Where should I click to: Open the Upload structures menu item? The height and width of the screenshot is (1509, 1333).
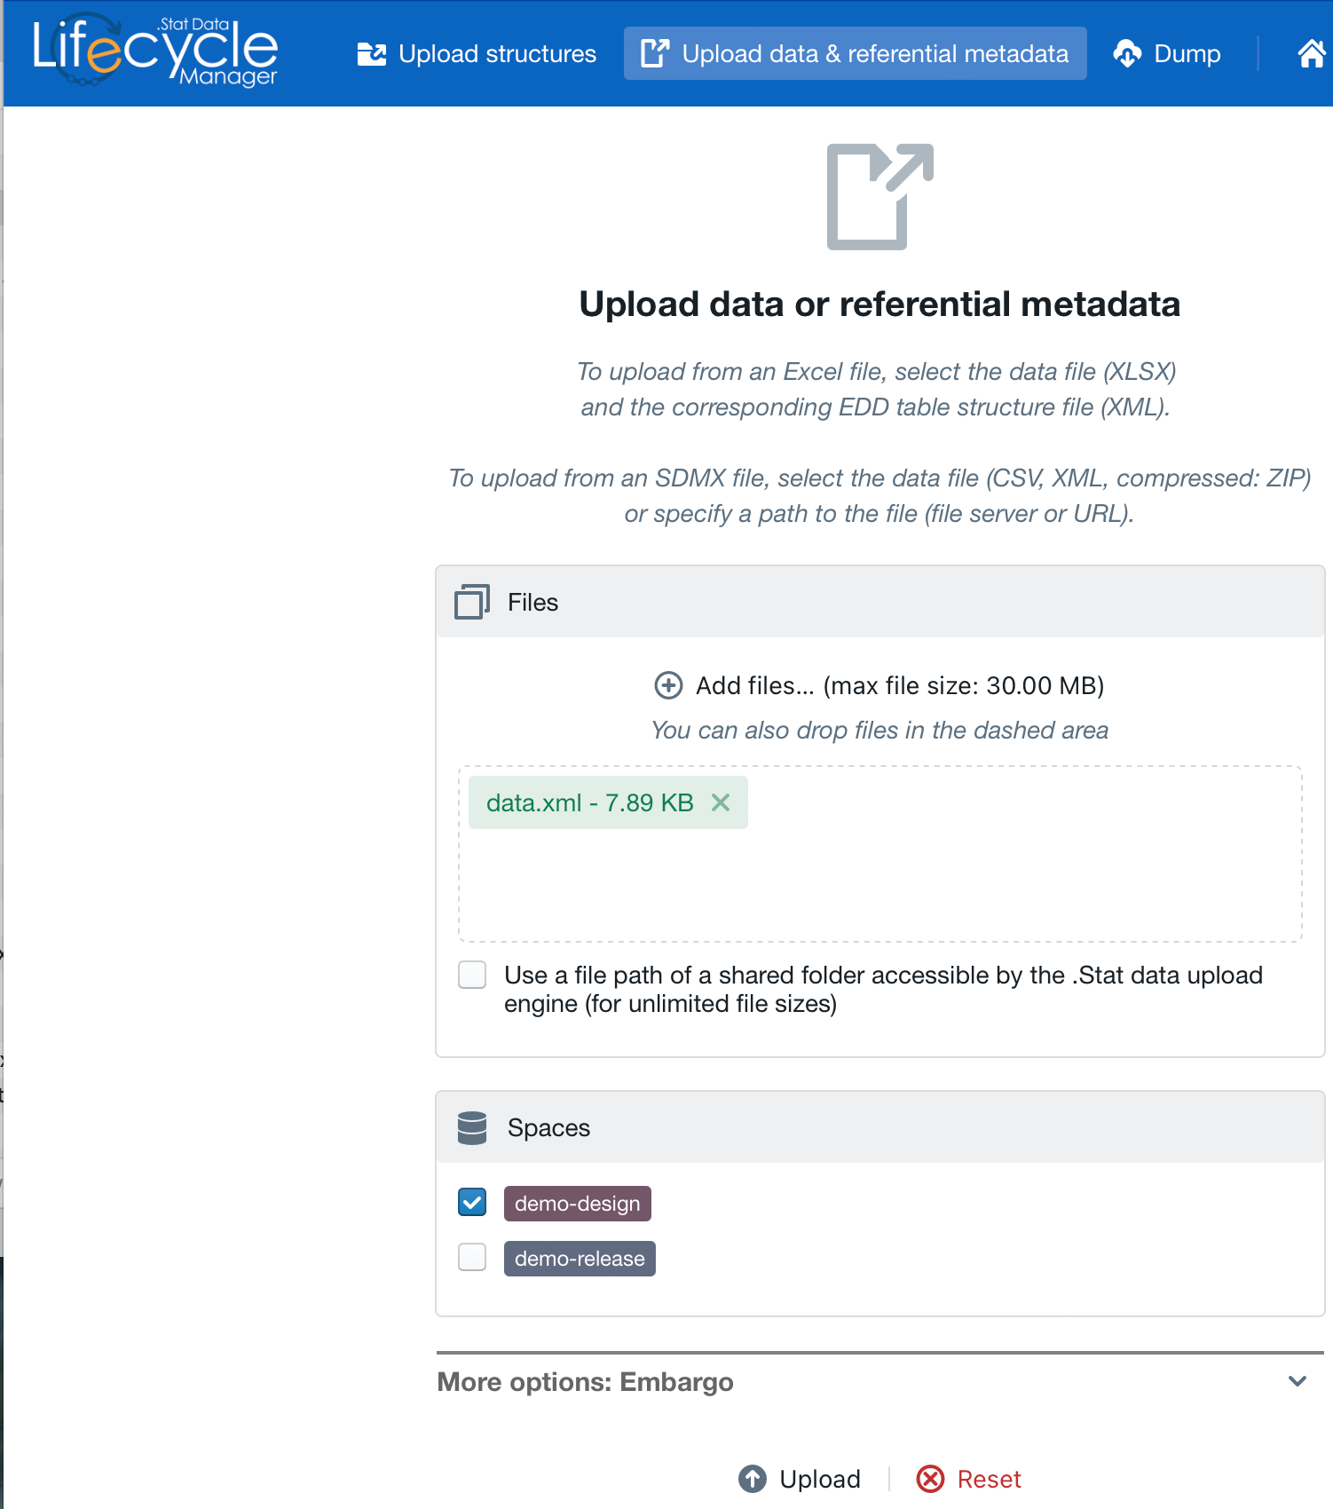coord(477,53)
